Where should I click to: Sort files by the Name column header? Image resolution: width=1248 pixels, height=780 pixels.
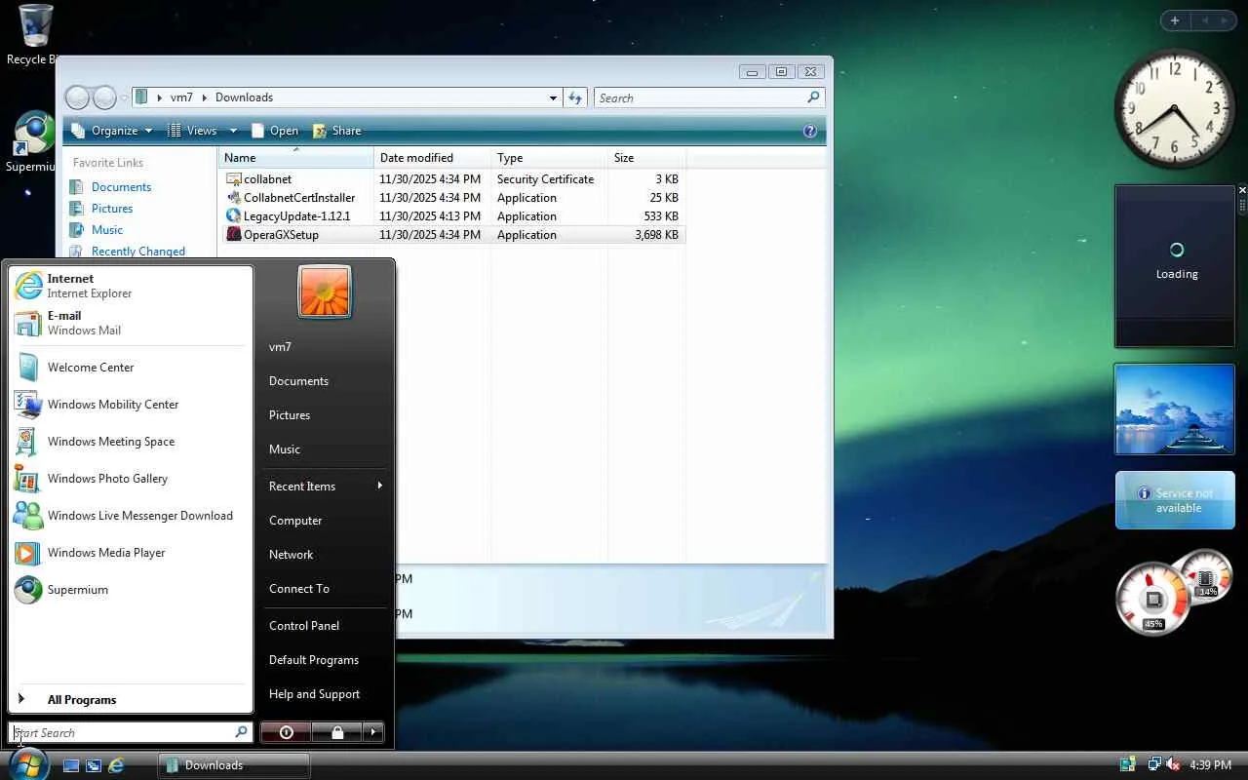coord(296,158)
